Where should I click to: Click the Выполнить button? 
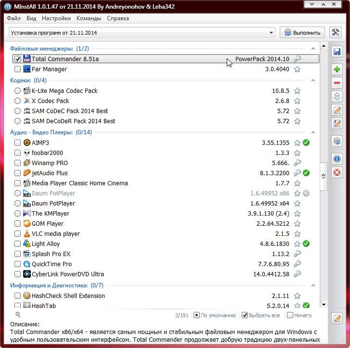[x=302, y=33]
